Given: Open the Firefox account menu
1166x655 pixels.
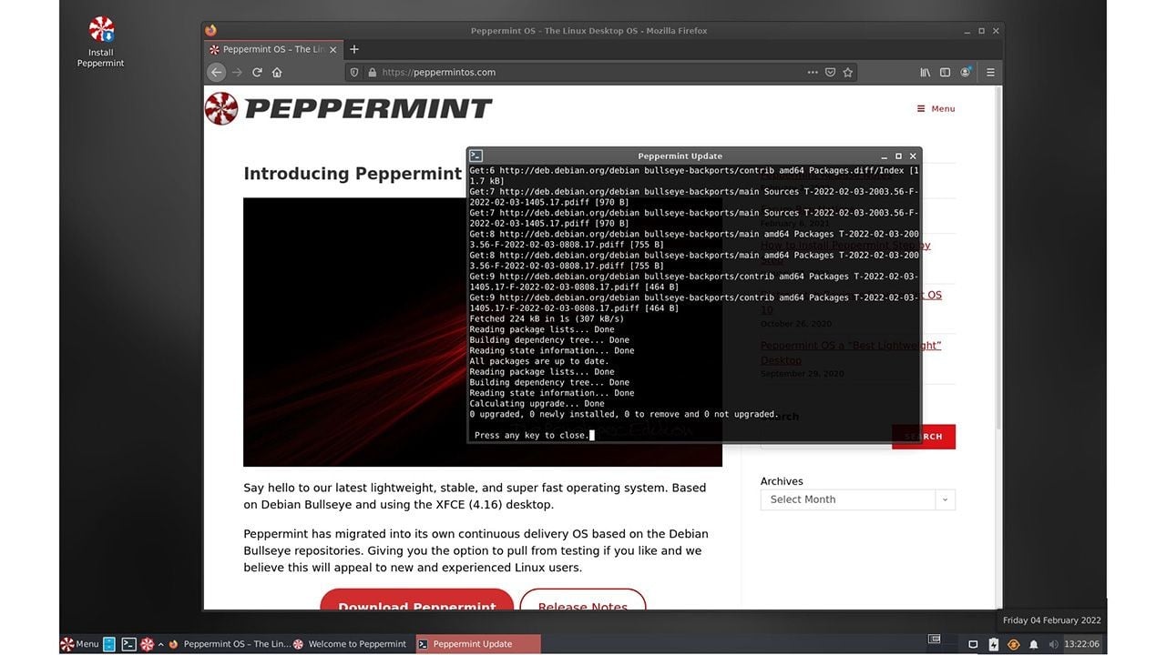Looking at the screenshot, I should pos(965,72).
